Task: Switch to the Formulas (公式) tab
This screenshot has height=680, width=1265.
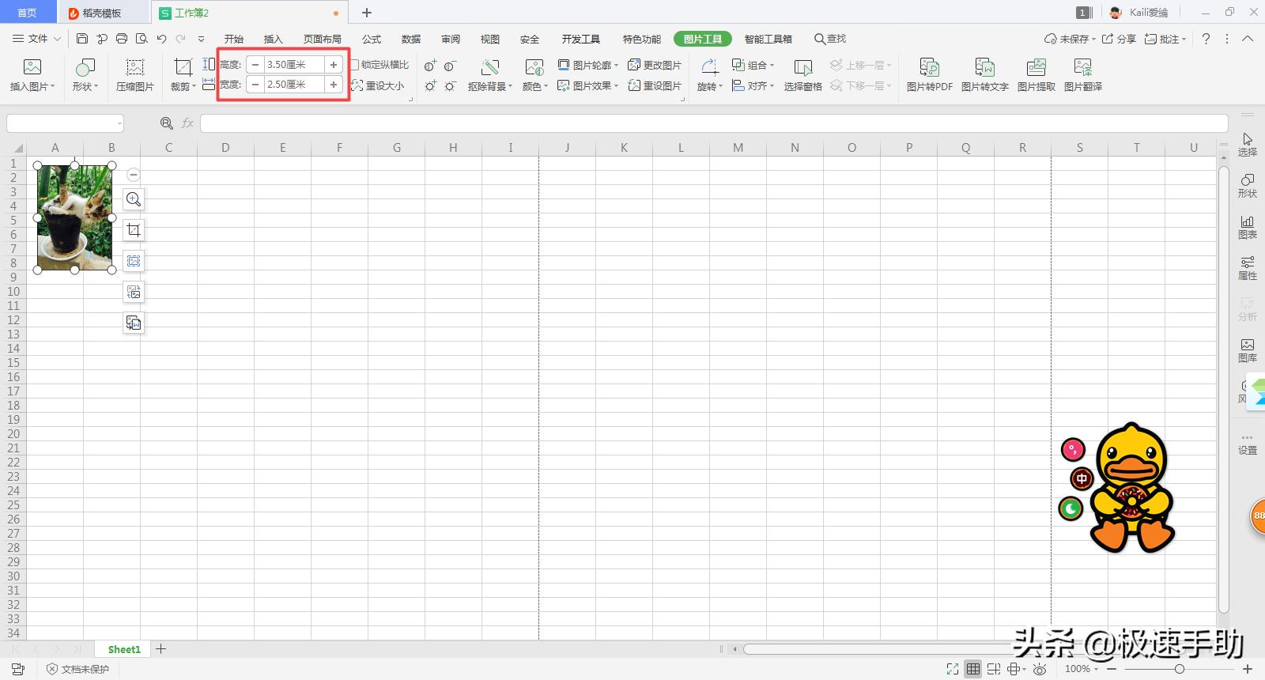Action: click(371, 39)
